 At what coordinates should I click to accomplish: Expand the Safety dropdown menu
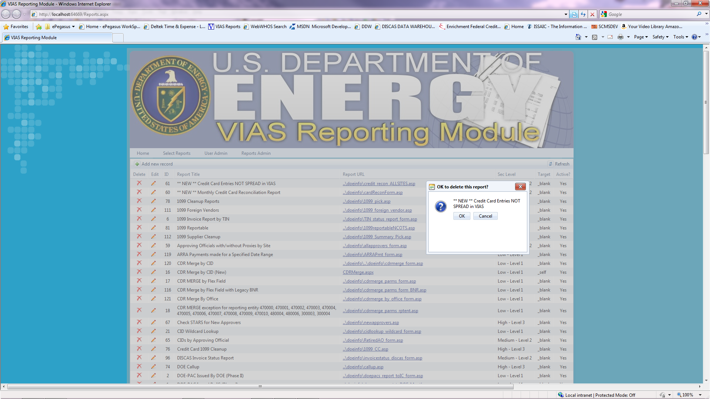coord(660,37)
